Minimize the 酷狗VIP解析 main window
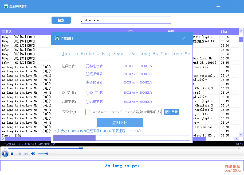This screenshot has width=244, height=175. pyautogui.click(x=218, y=6)
